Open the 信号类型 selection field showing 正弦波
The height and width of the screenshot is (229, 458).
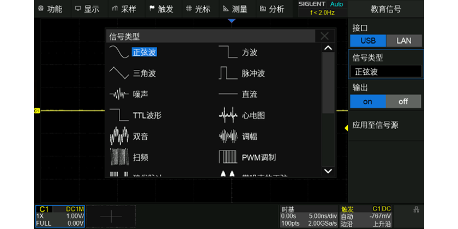pyautogui.click(x=386, y=71)
